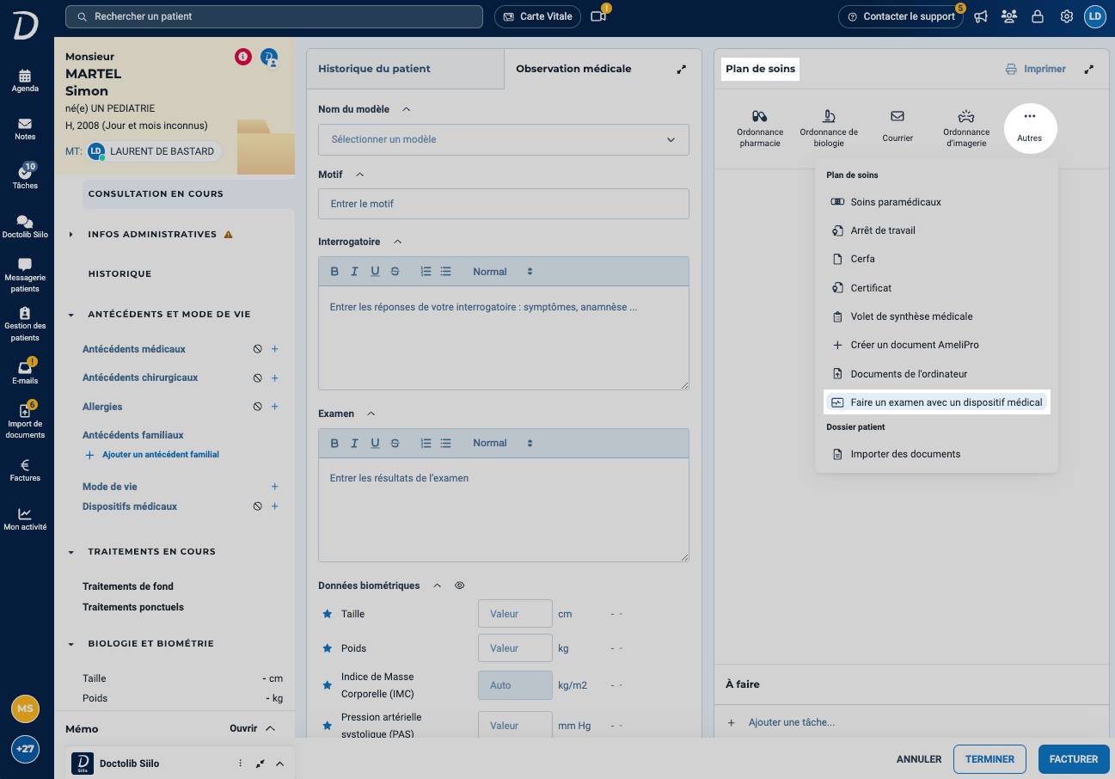Open settings gear in top bar

click(1067, 16)
